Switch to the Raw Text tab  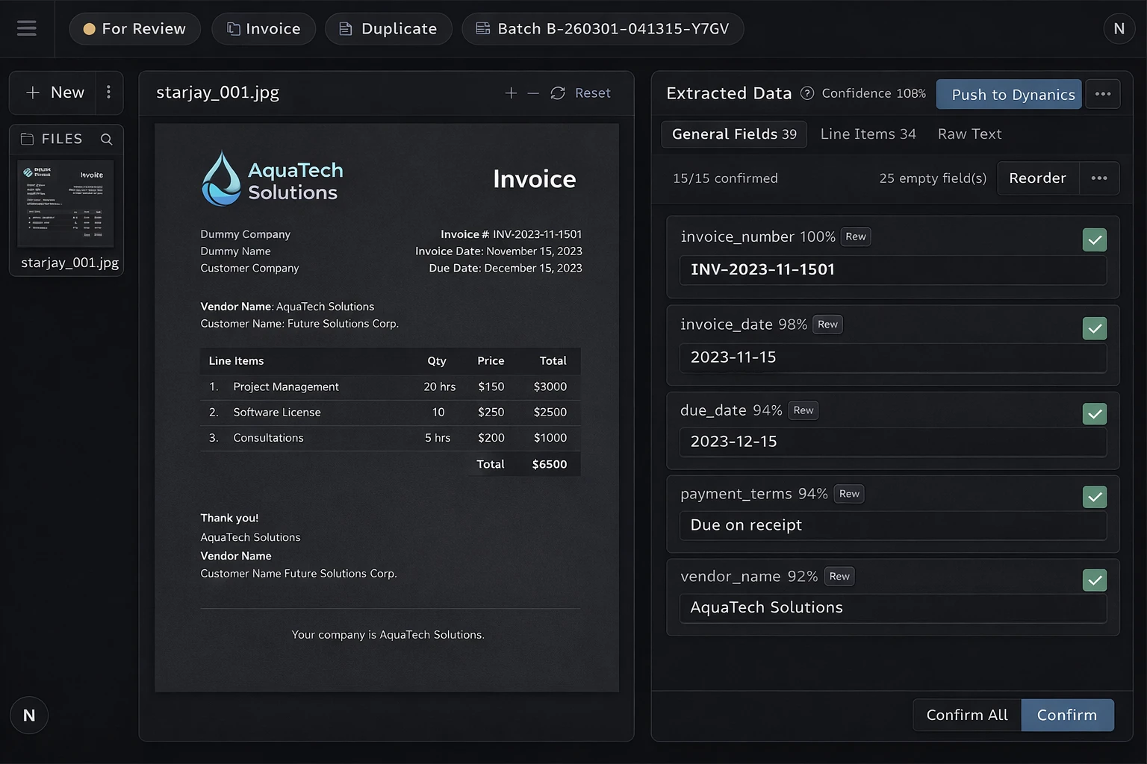click(x=969, y=134)
